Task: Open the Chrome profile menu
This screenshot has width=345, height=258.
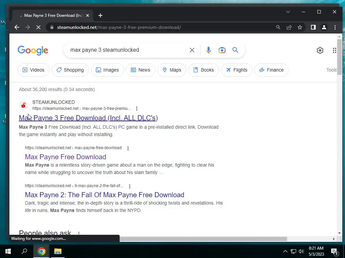Action: (x=324, y=27)
